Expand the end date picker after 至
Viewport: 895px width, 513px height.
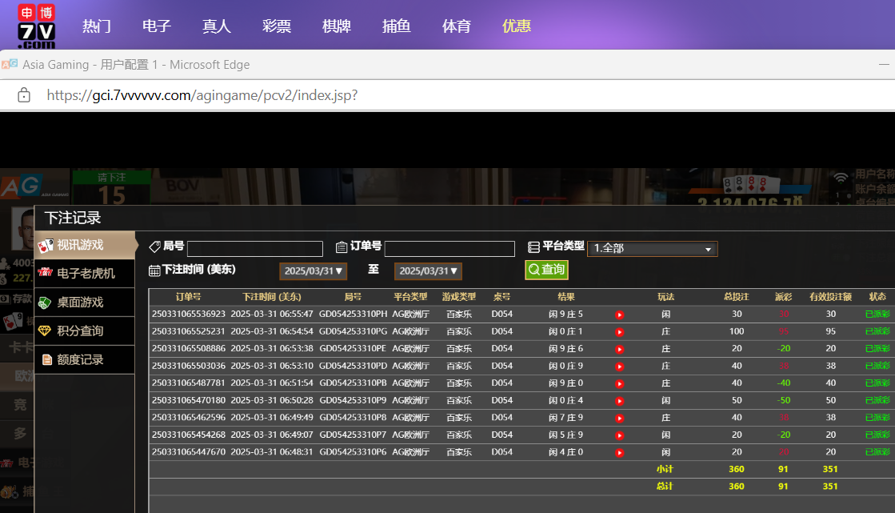(x=428, y=271)
